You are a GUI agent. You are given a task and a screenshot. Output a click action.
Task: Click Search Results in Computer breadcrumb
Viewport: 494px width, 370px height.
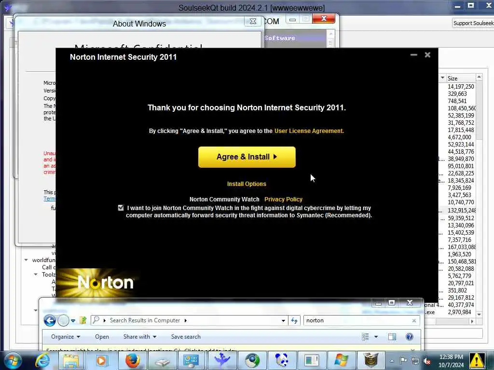tap(145, 320)
